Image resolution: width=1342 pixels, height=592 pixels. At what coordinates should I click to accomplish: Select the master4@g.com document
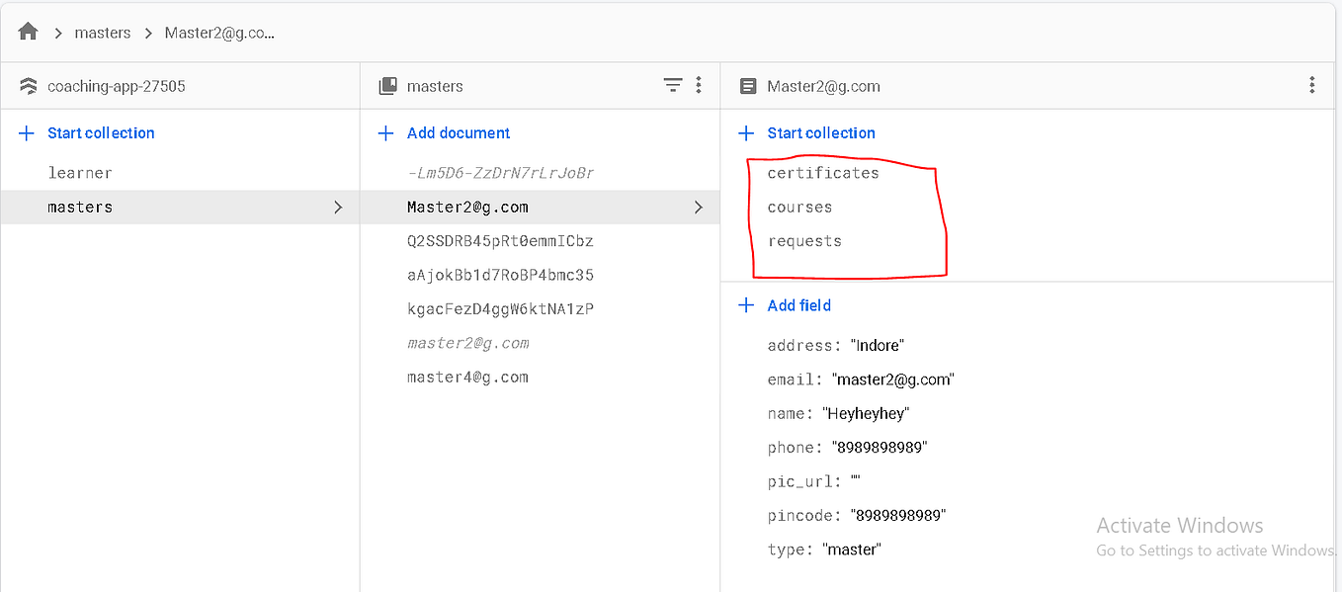click(x=467, y=377)
